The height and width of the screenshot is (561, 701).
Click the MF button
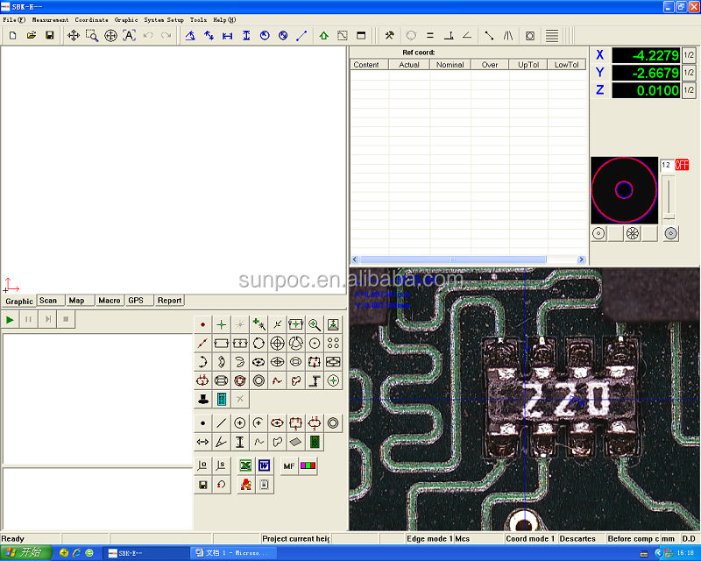[289, 465]
